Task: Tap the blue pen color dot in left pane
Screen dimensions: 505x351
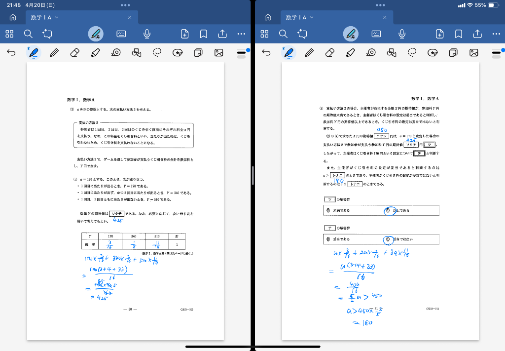Action: tap(248, 49)
